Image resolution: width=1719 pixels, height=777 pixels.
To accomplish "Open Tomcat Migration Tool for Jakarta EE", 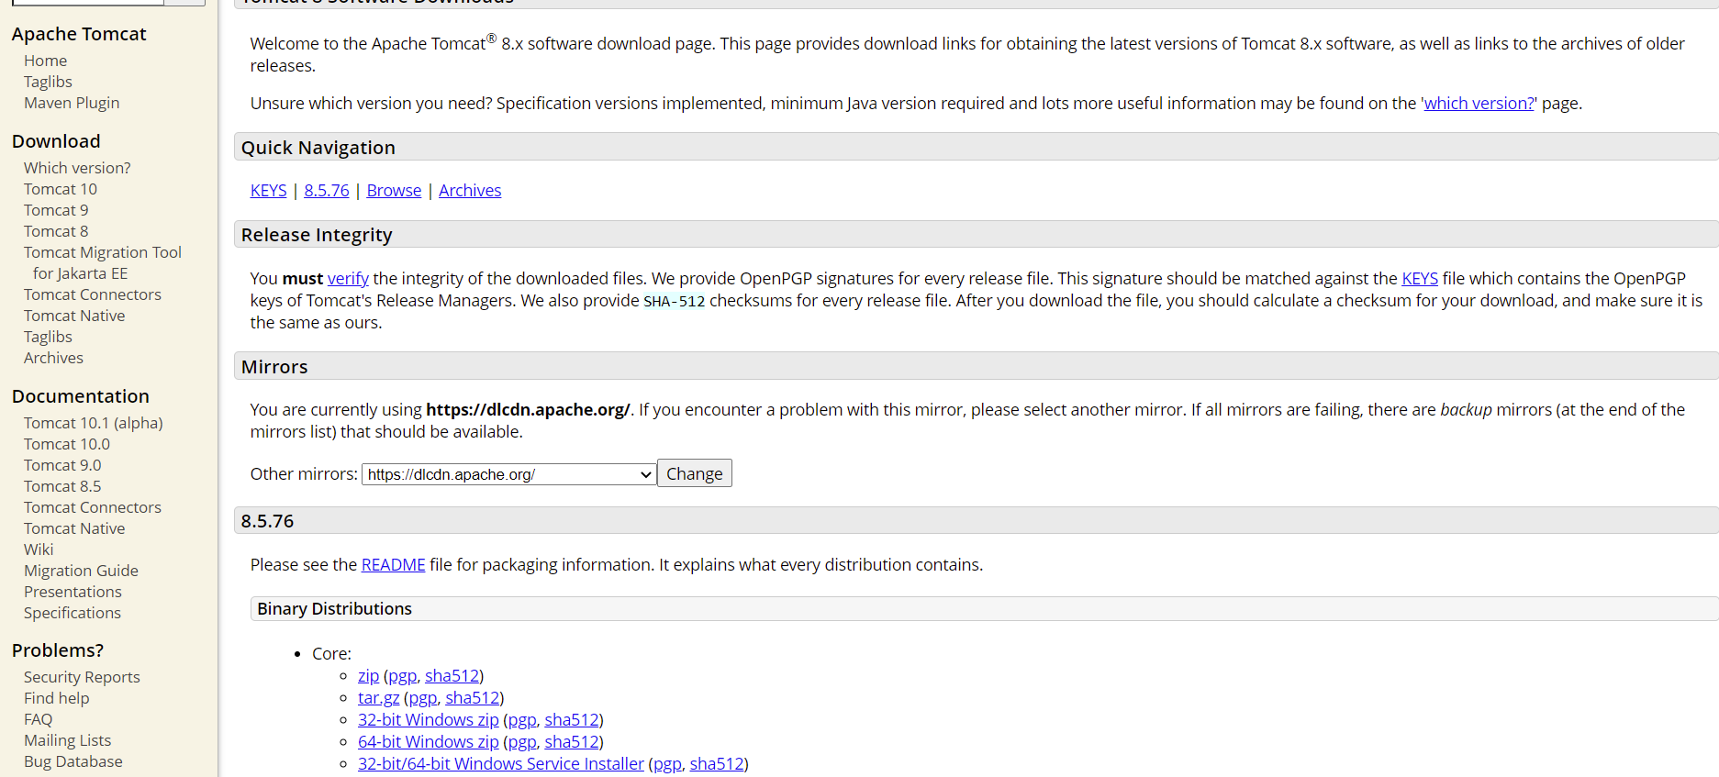I will 103,262.
